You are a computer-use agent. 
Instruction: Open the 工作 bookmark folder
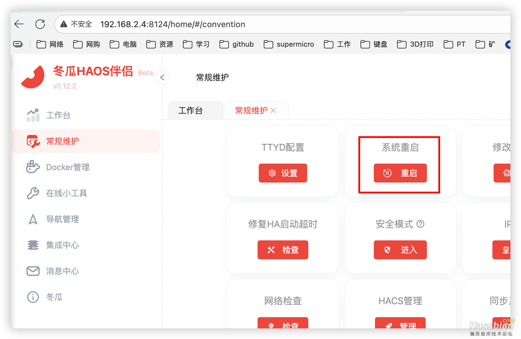coord(337,44)
